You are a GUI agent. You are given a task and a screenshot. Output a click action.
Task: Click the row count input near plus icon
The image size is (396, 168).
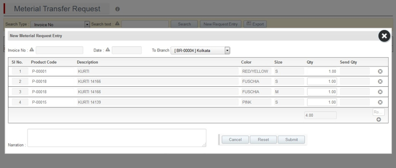point(379,112)
